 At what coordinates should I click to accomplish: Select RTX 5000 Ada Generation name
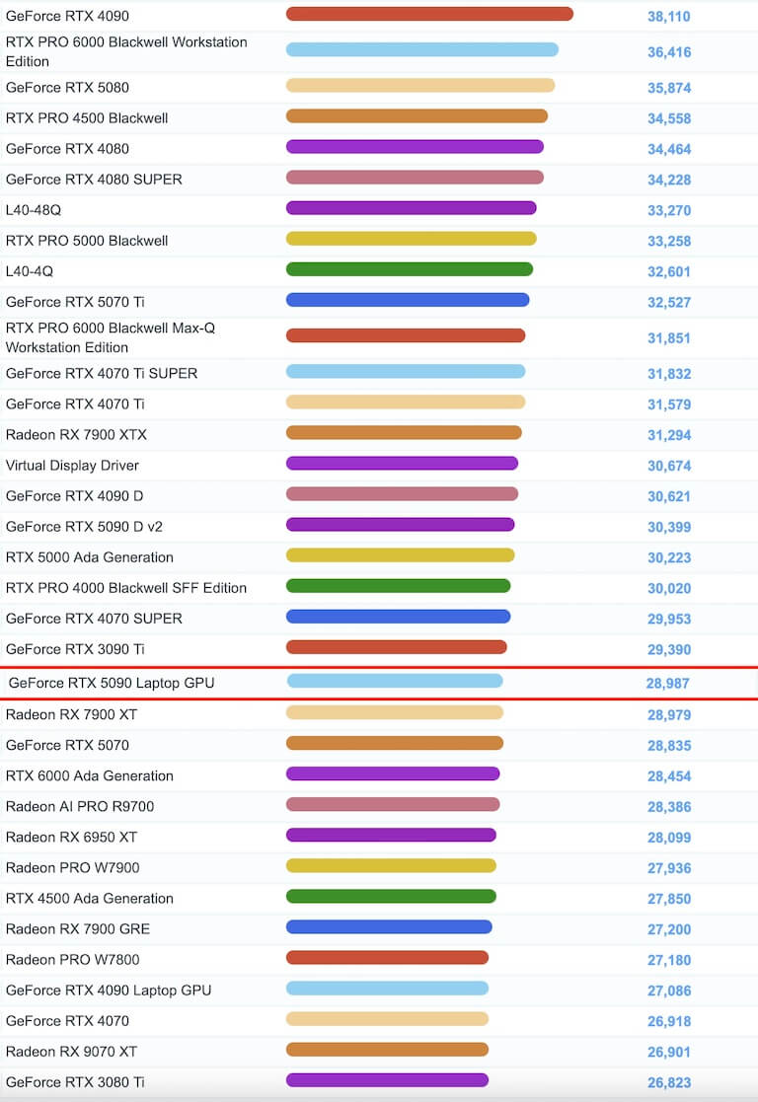(89, 557)
